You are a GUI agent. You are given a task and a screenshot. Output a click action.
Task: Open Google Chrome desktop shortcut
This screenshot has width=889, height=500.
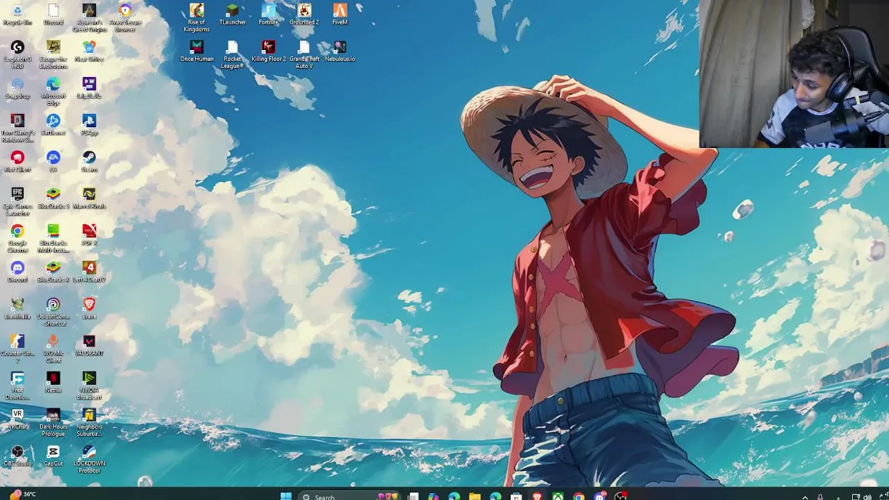17,239
